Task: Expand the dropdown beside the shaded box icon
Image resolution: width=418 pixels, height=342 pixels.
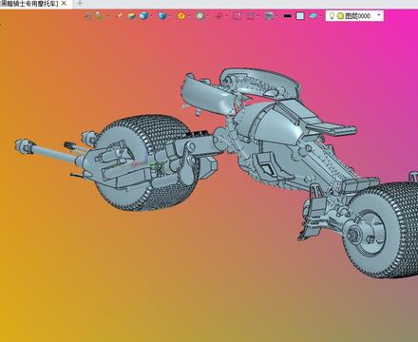Action: click(170, 16)
